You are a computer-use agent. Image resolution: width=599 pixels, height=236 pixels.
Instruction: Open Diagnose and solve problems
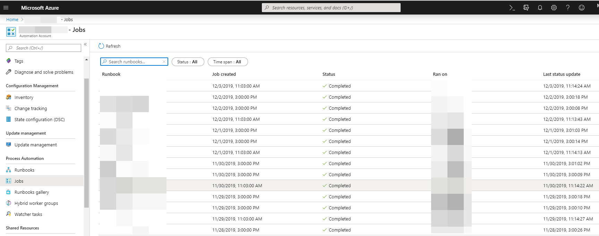(x=44, y=72)
